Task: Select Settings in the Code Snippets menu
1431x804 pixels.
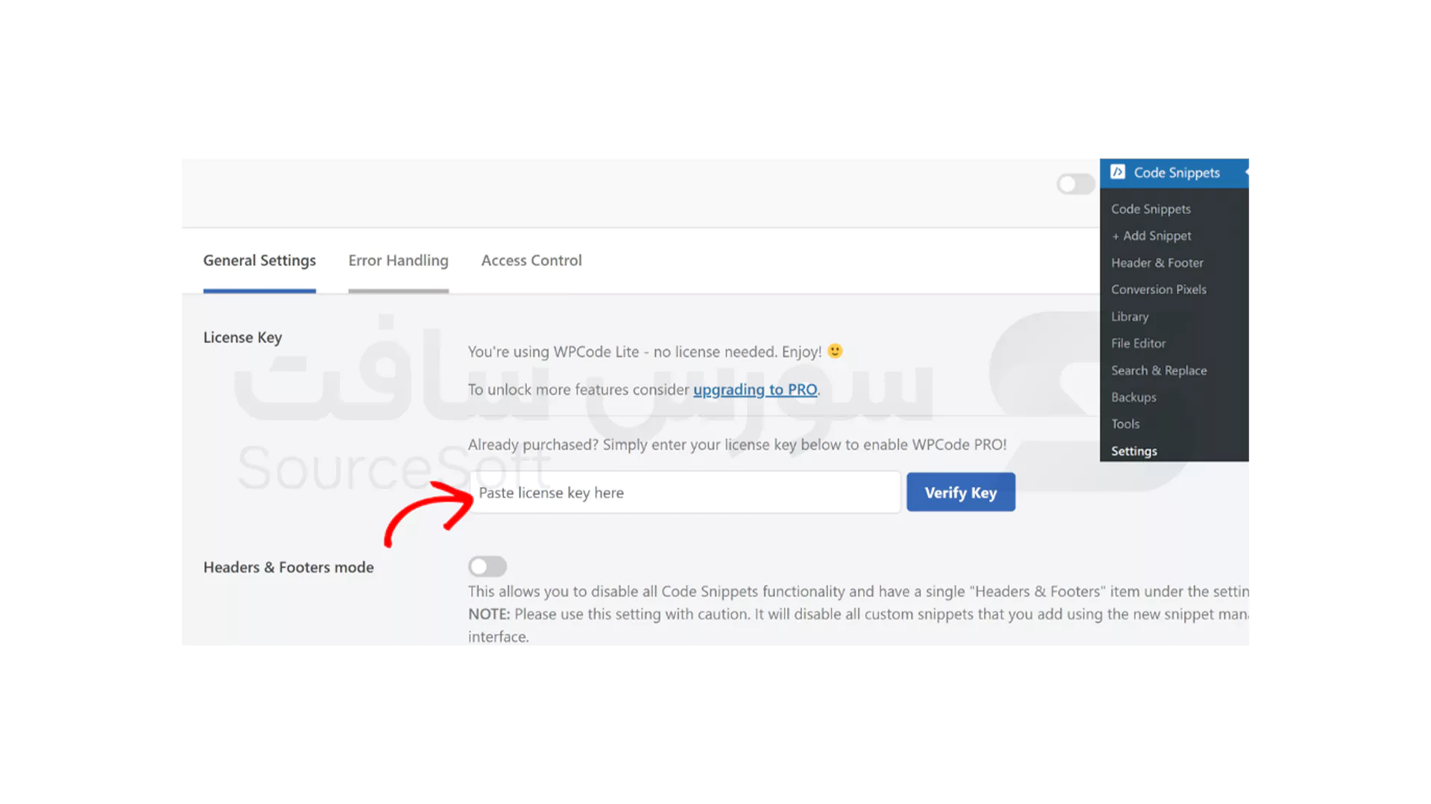Action: pyautogui.click(x=1134, y=450)
